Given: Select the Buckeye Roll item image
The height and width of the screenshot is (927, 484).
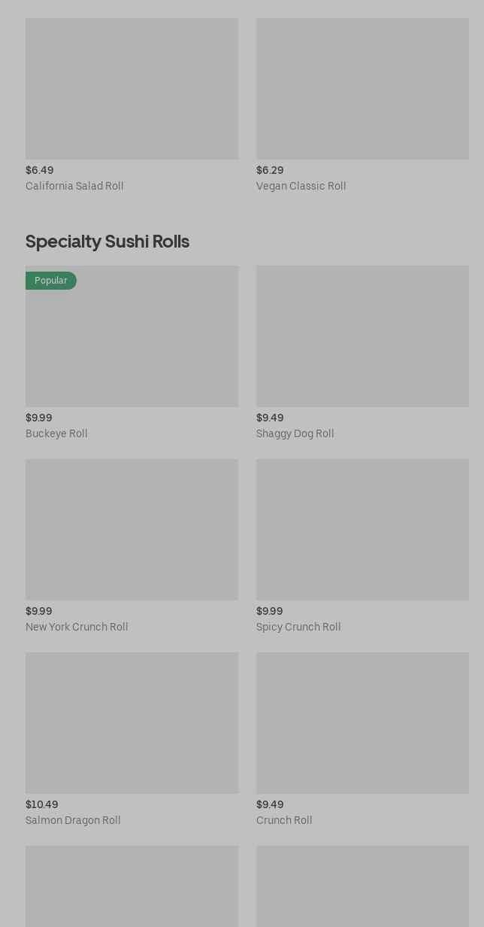Looking at the screenshot, I should point(132,345).
